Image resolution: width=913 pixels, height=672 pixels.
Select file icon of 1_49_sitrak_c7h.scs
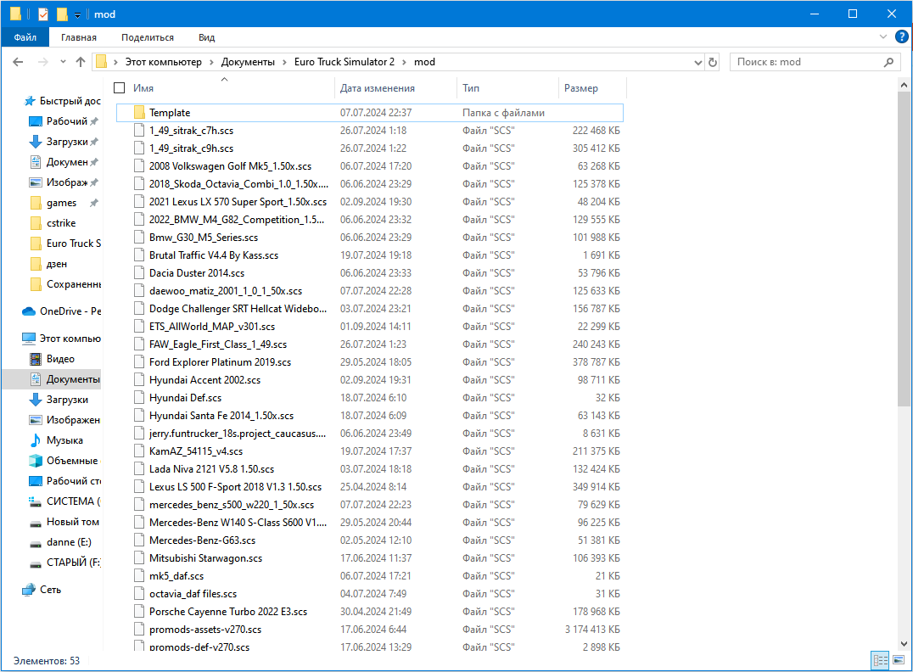[139, 131]
